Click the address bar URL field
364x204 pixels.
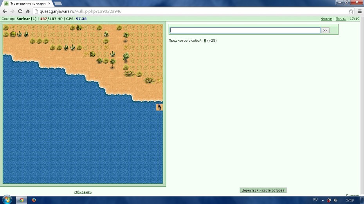tap(190, 11)
